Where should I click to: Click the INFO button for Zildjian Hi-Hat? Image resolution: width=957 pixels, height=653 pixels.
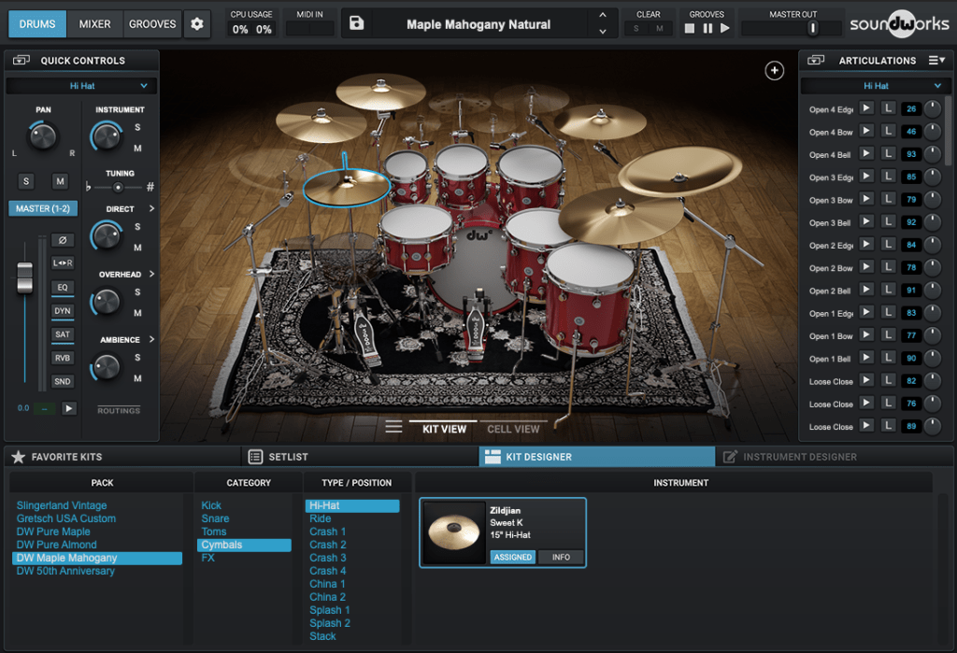(x=561, y=557)
